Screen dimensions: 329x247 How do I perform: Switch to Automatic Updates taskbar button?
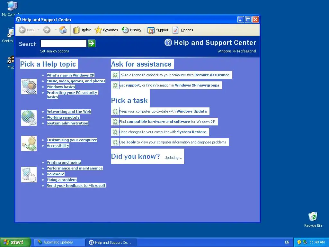(x=59, y=242)
